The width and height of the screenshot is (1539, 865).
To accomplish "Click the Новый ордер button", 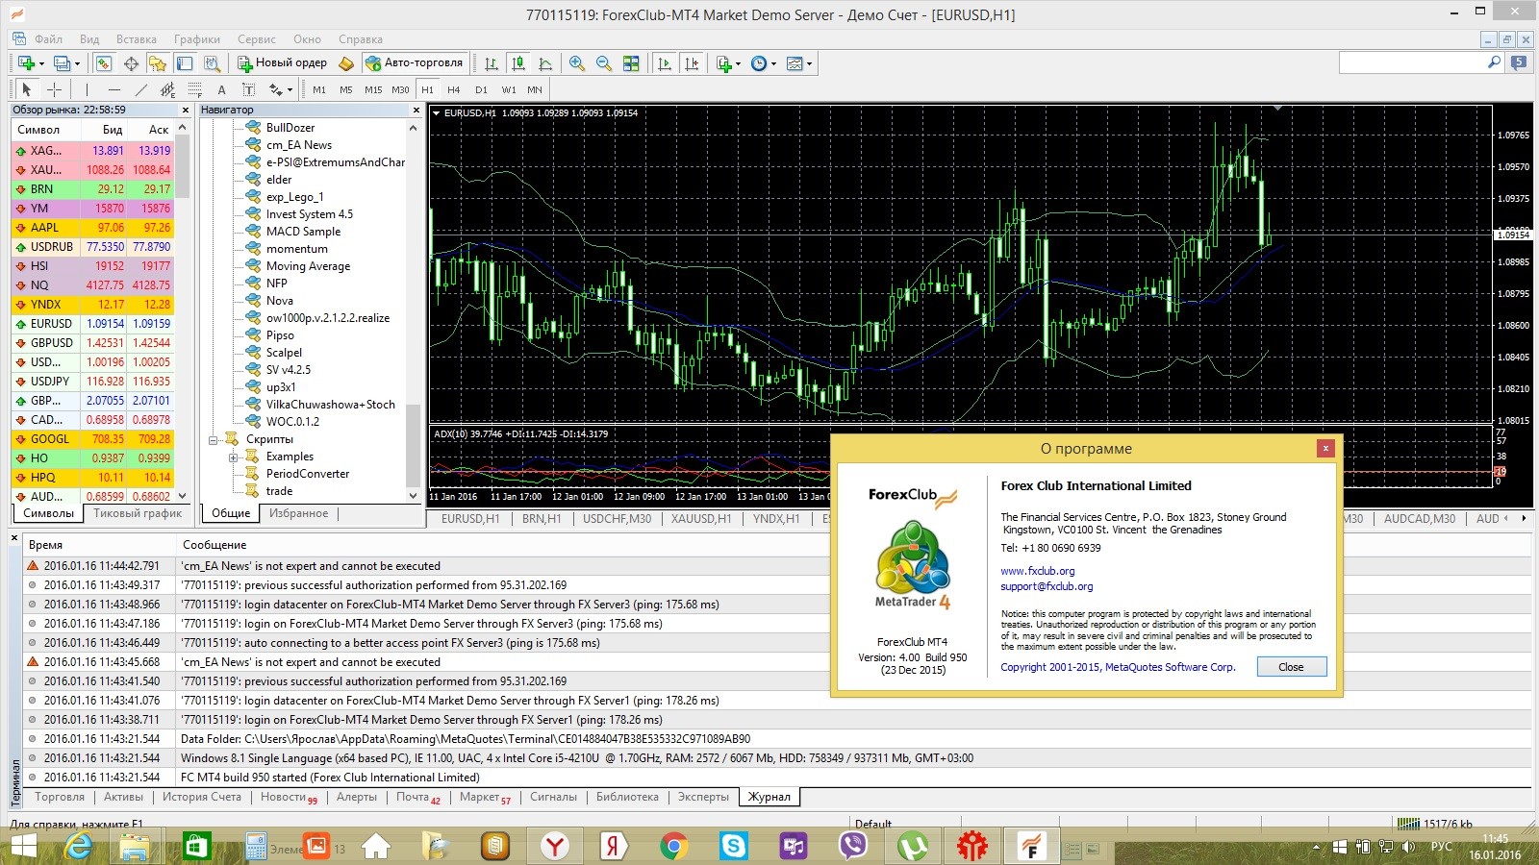I will pyautogui.click(x=283, y=63).
